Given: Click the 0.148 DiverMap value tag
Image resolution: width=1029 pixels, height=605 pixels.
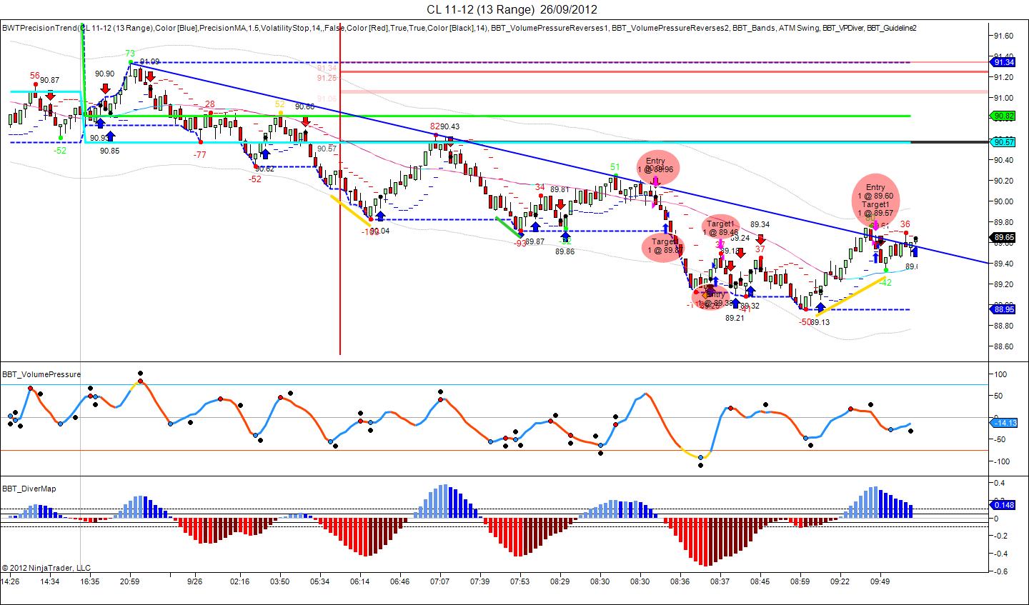Looking at the screenshot, I should (x=1004, y=505).
